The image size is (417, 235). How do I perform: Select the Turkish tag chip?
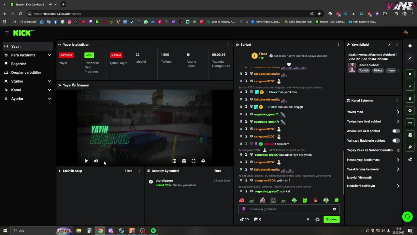tap(364, 70)
